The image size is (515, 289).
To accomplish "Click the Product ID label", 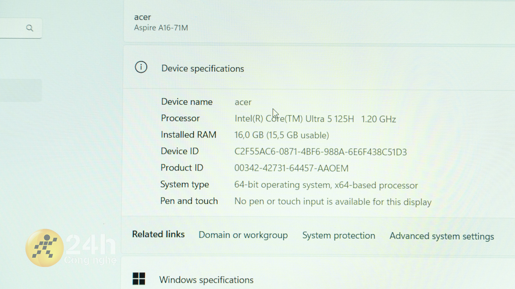I will 182,168.
